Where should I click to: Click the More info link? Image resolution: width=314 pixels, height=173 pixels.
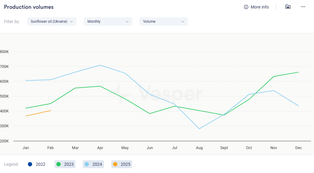point(259,7)
